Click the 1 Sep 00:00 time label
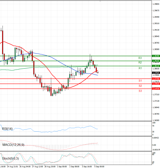The height and width of the screenshot is (168, 160). [62, 166]
